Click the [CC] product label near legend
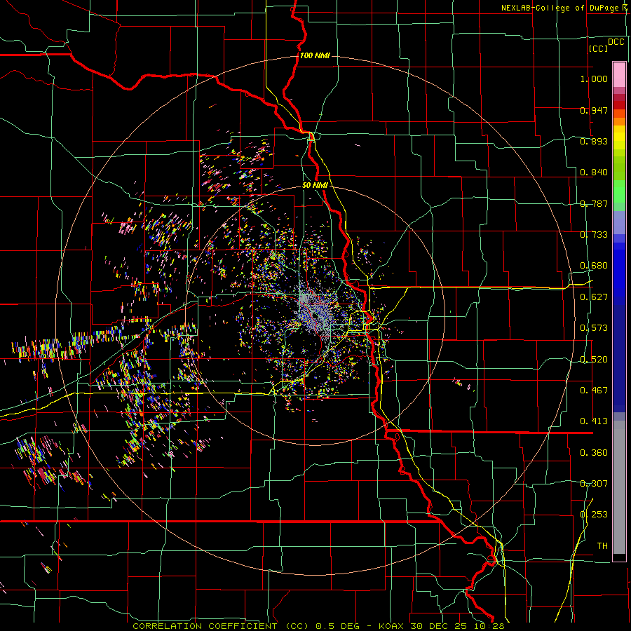 [598, 48]
